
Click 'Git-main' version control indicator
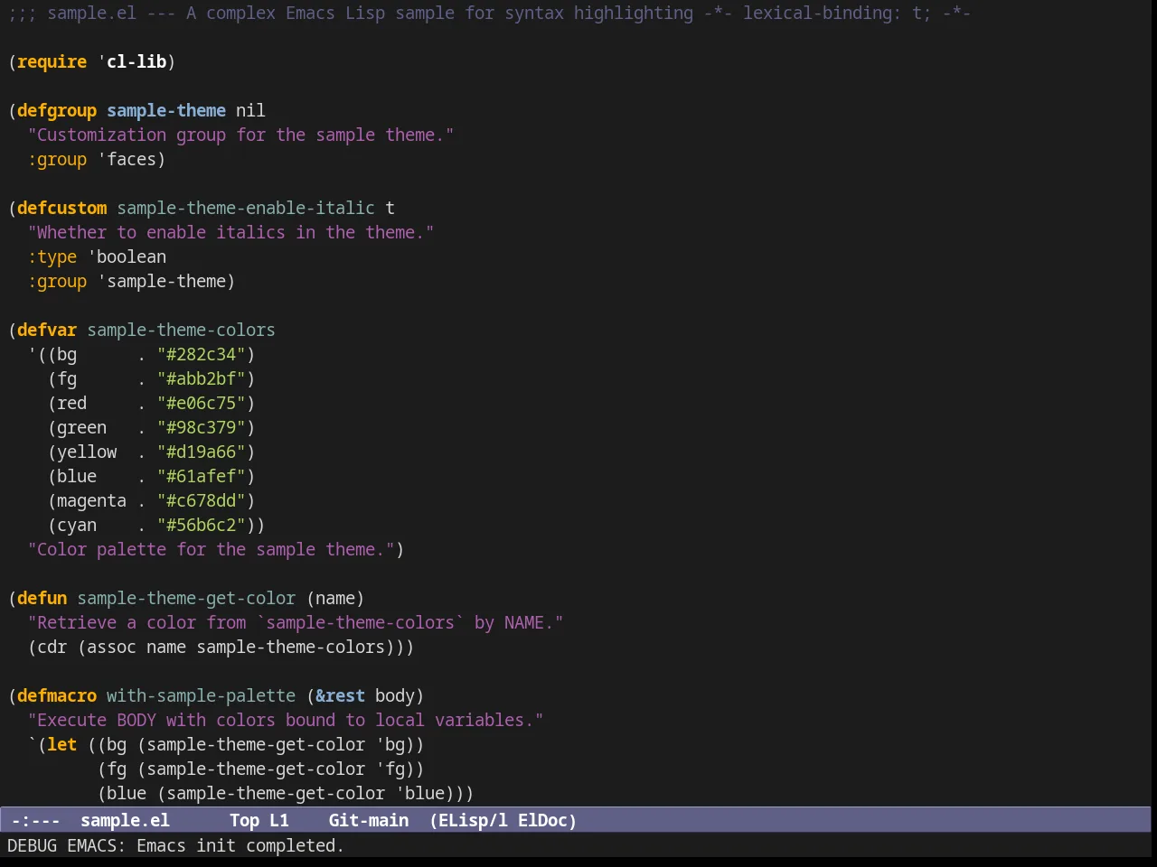coord(369,820)
